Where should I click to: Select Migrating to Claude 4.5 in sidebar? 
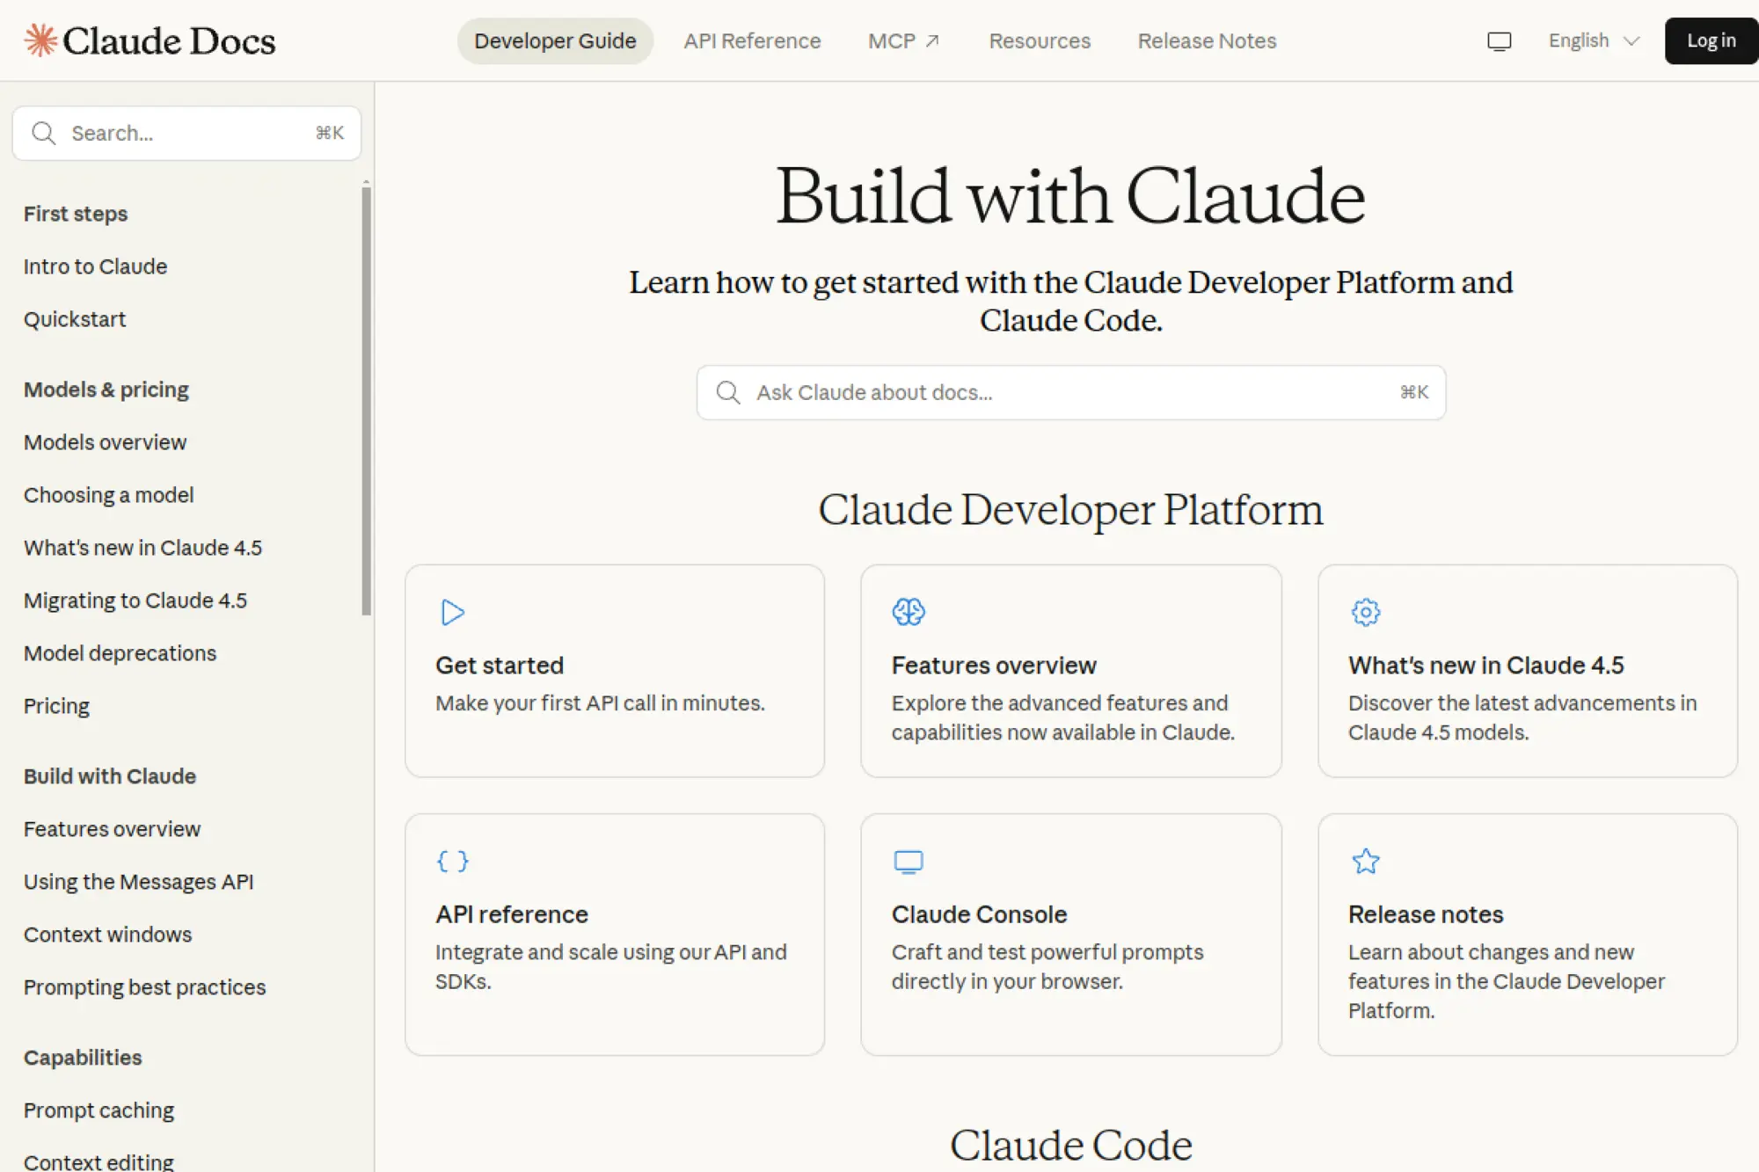135,600
